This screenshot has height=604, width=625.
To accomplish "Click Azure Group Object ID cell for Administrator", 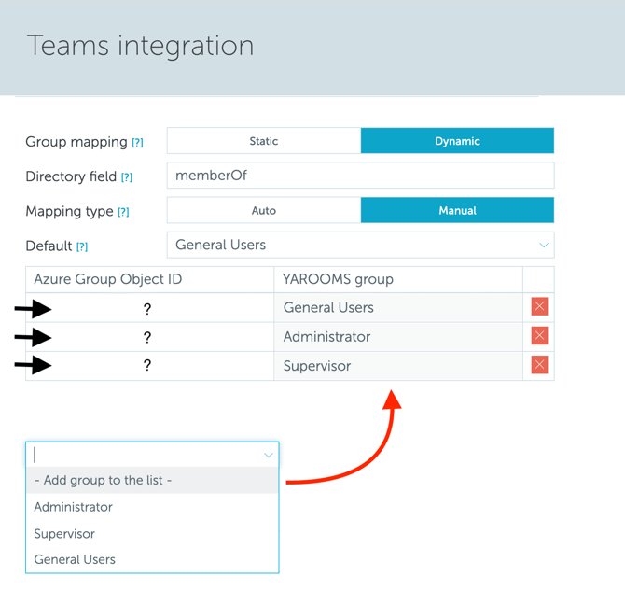I will tap(147, 337).
